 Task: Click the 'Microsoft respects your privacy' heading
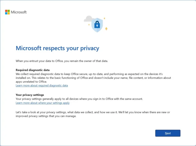point(57,48)
